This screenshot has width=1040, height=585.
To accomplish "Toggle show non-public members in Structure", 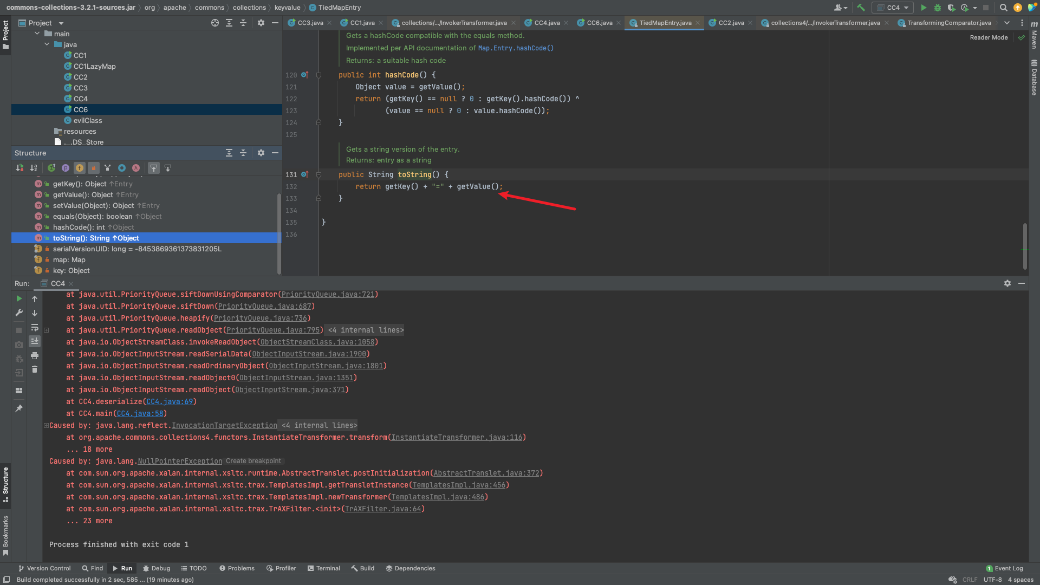I will point(94,168).
